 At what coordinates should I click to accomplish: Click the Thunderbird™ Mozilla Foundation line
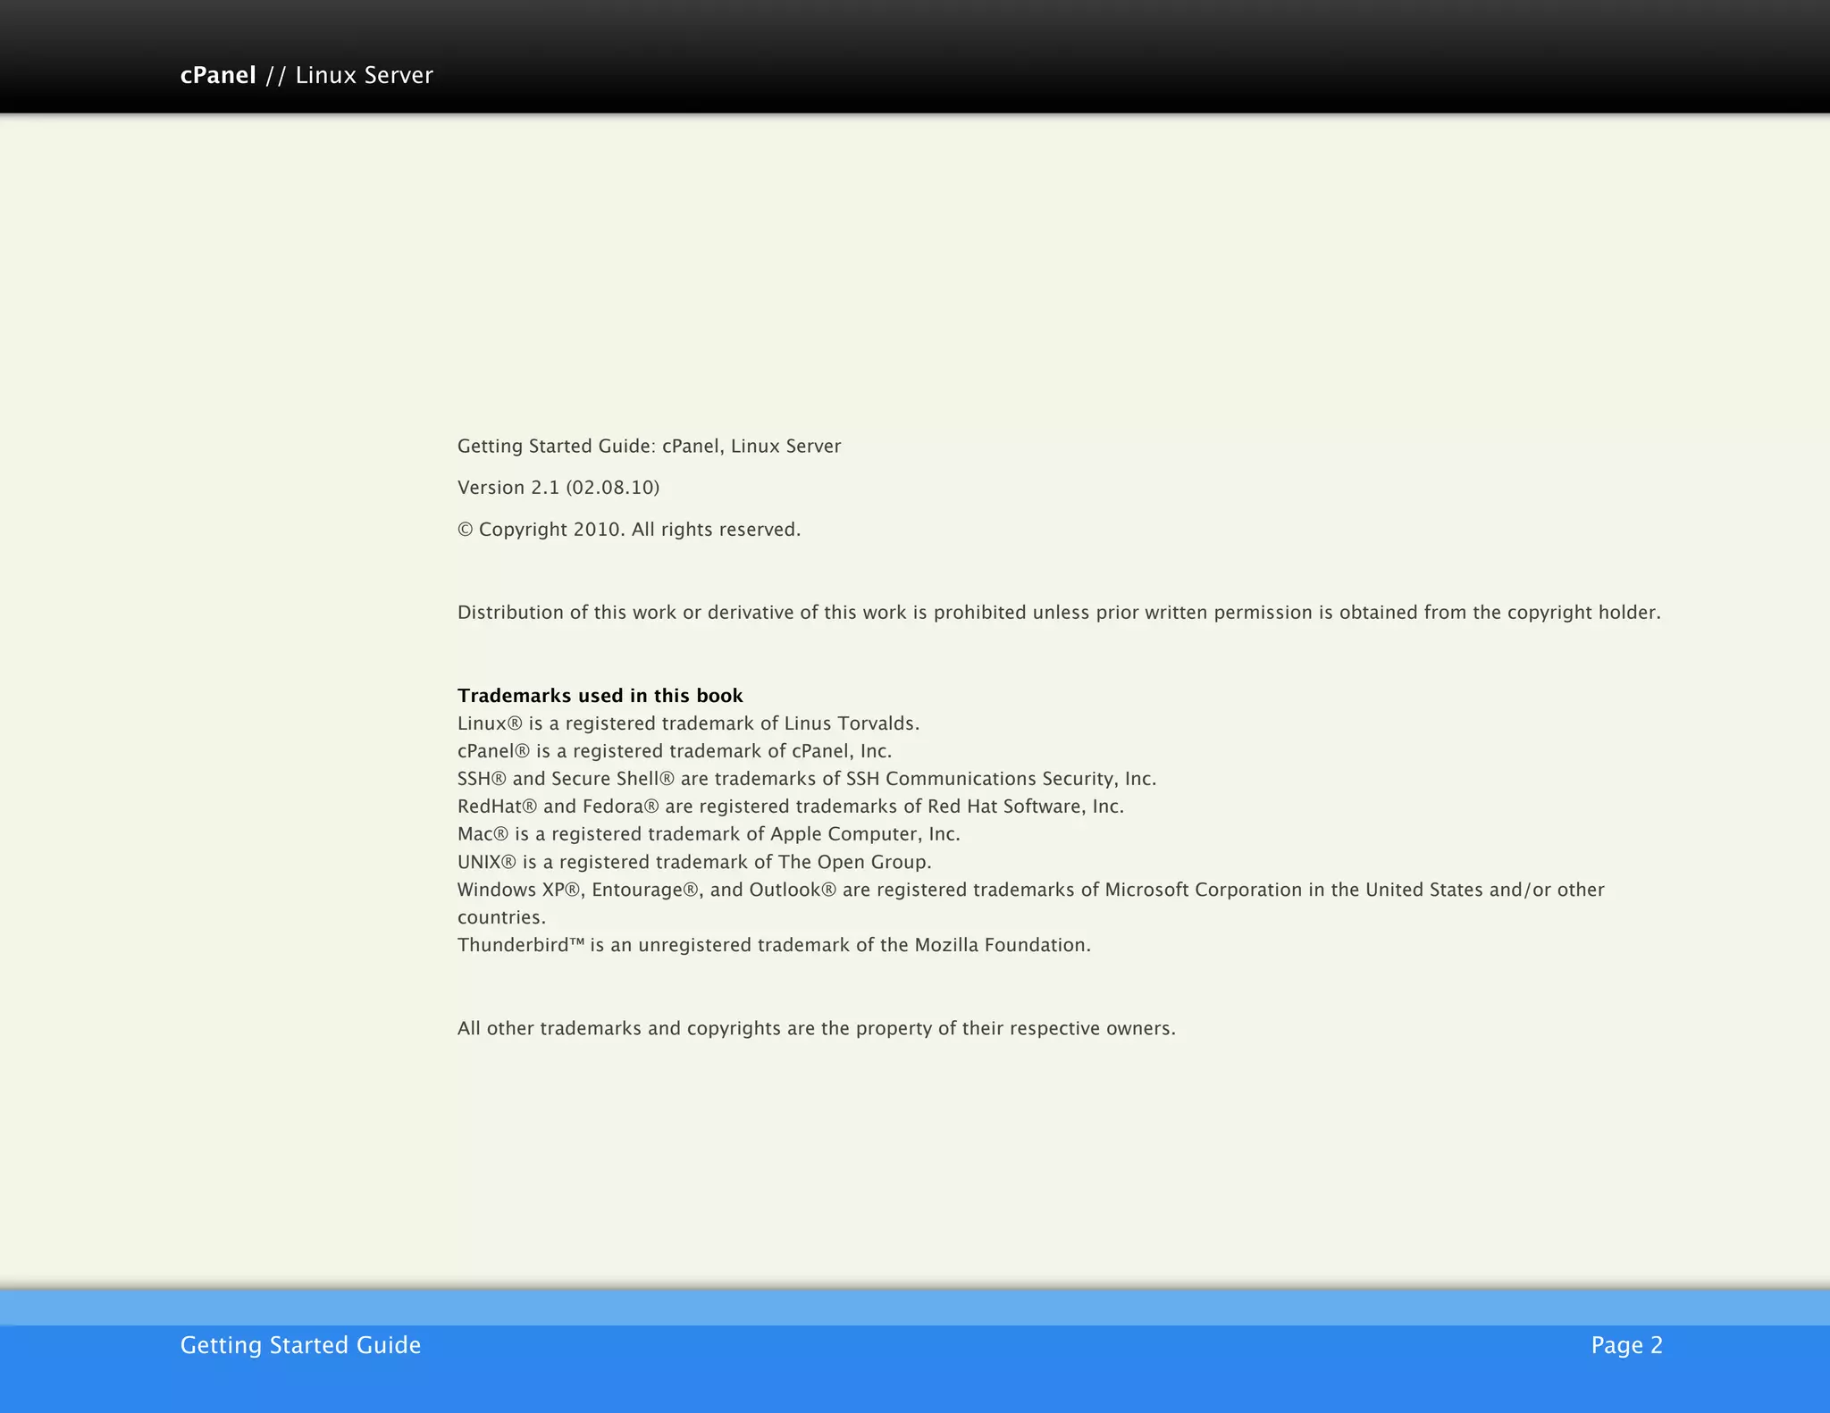tap(774, 945)
